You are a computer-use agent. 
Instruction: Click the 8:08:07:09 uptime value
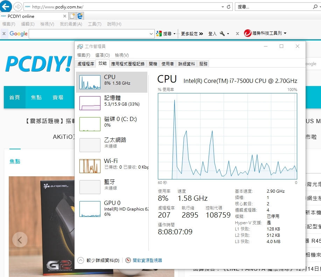[x=175, y=232]
